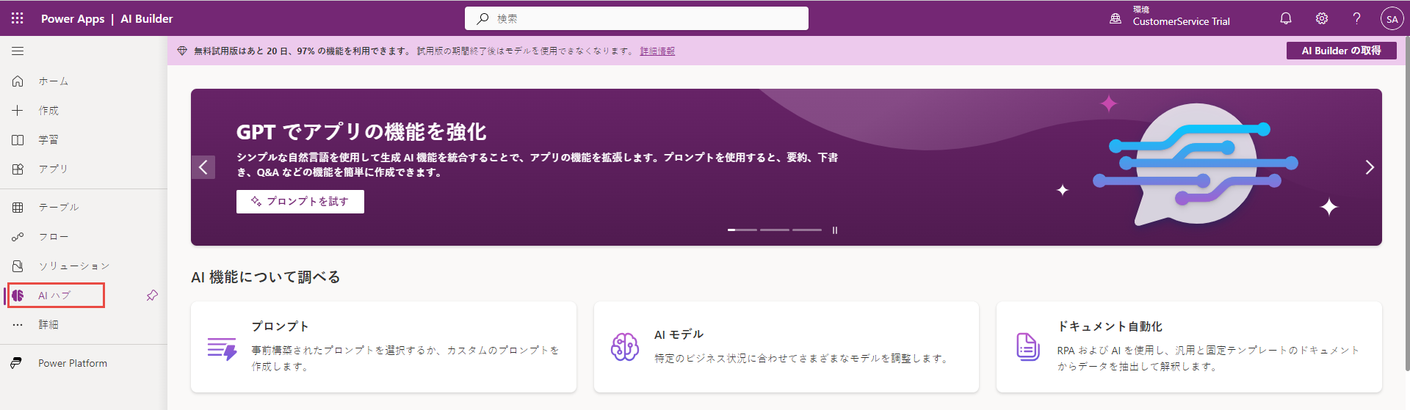Click the Home icon in the sidebar

[x=18, y=81]
